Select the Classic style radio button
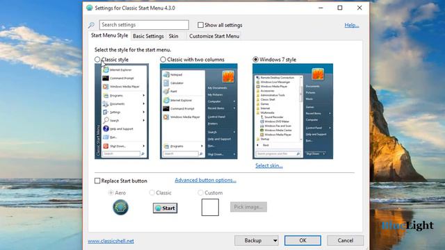445x250 pixels. (x=97, y=60)
